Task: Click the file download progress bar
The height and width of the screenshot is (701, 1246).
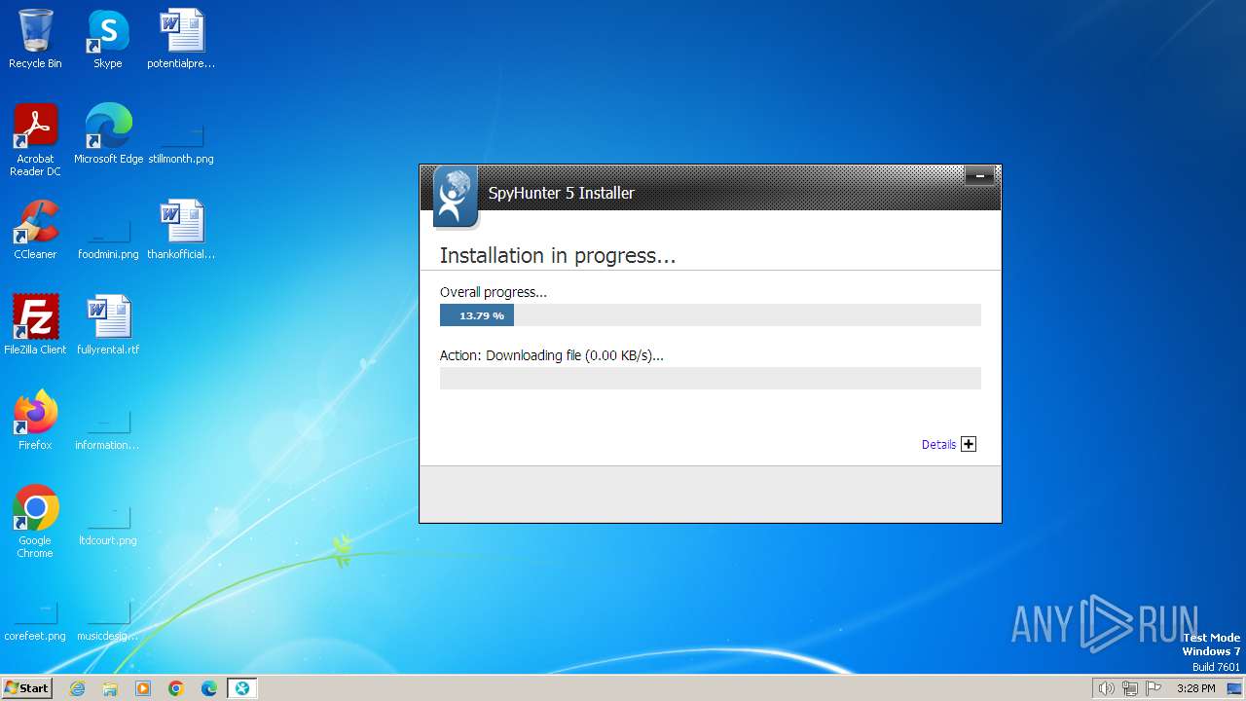Action: click(711, 378)
